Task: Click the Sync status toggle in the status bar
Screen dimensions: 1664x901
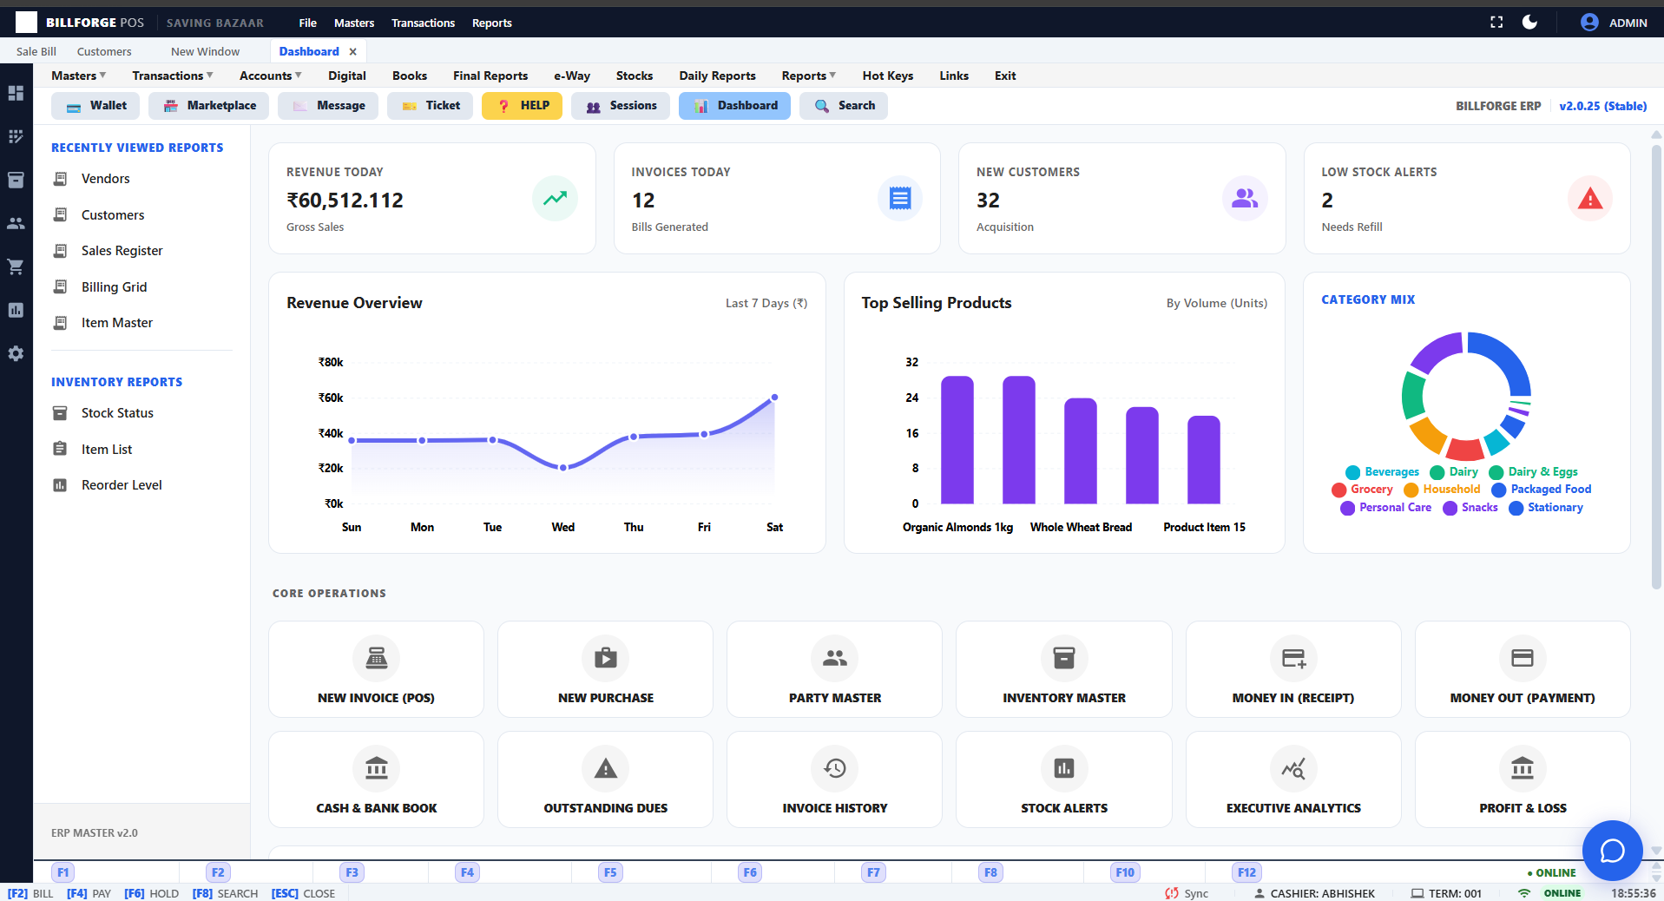Action: [x=1186, y=893]
